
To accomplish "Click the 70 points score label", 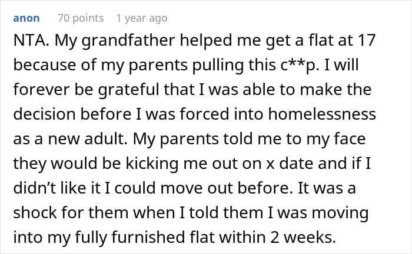I will tap(81, 18).
